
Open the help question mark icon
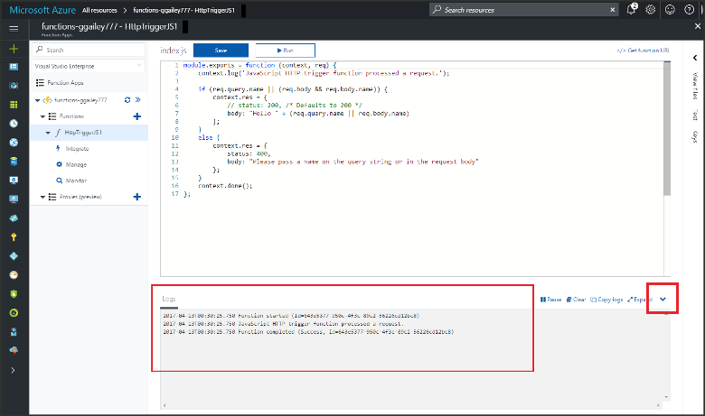click(x=690, y=9)
